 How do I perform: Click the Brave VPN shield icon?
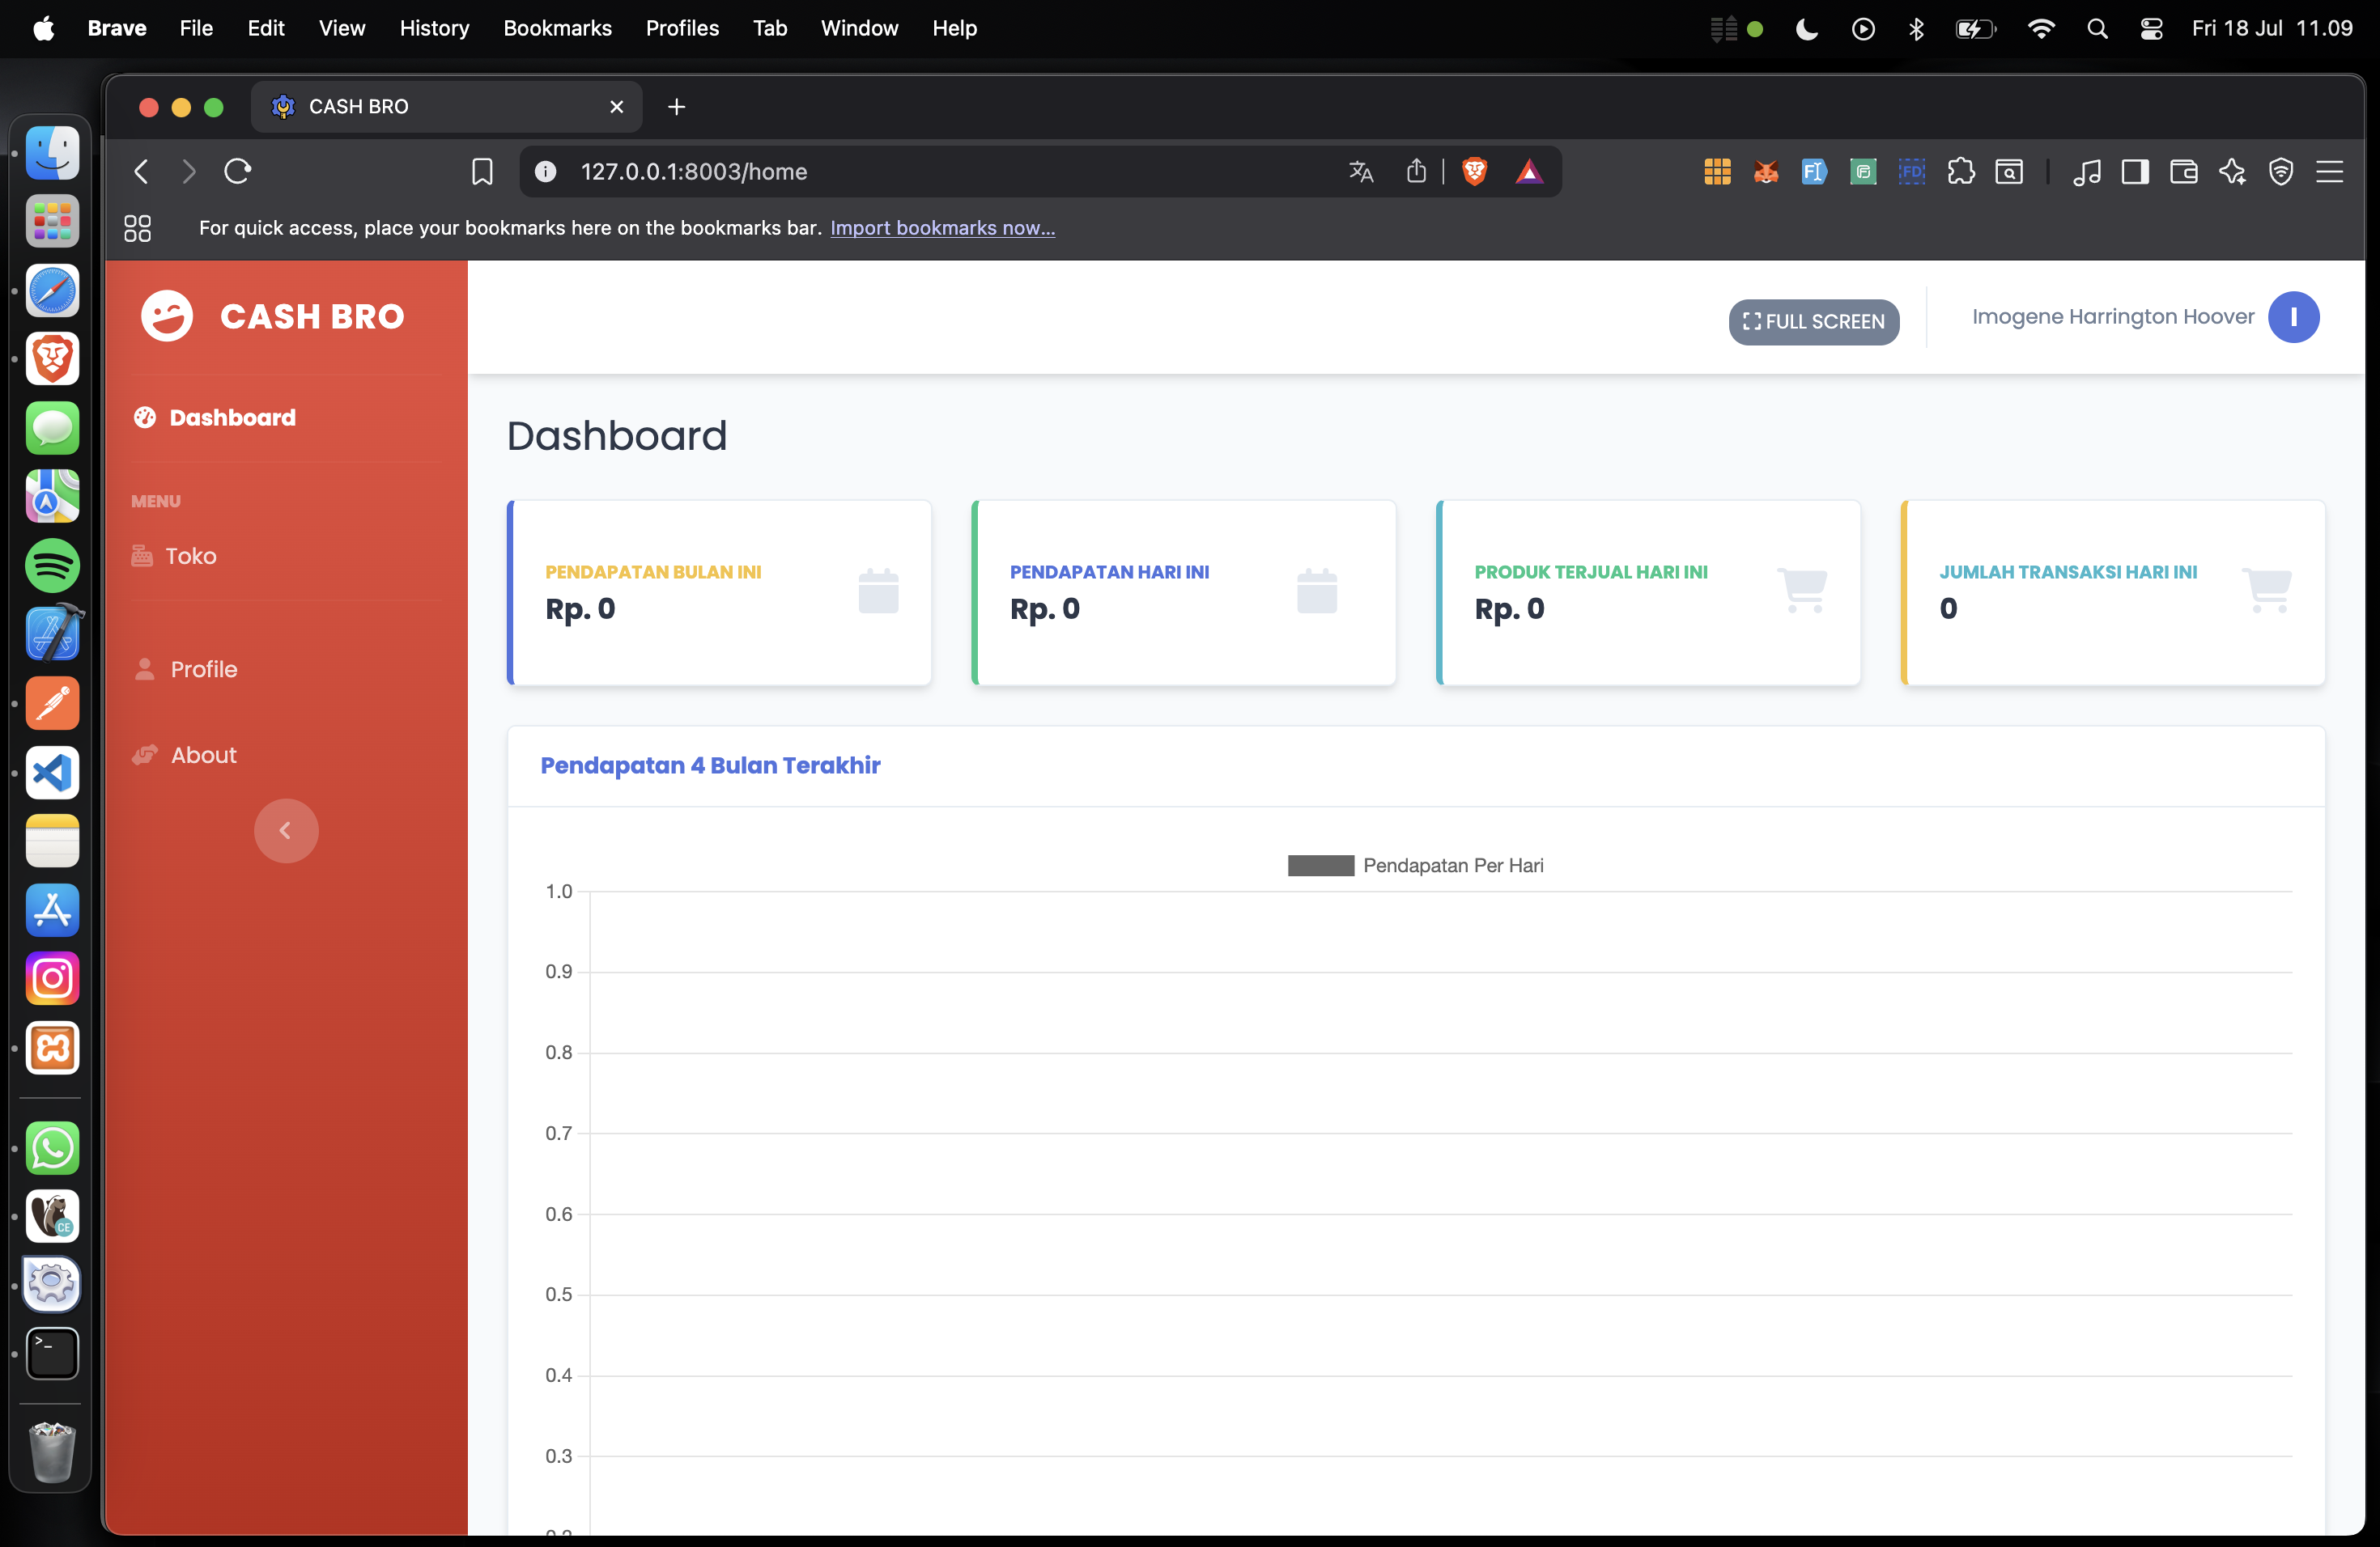2281,172
